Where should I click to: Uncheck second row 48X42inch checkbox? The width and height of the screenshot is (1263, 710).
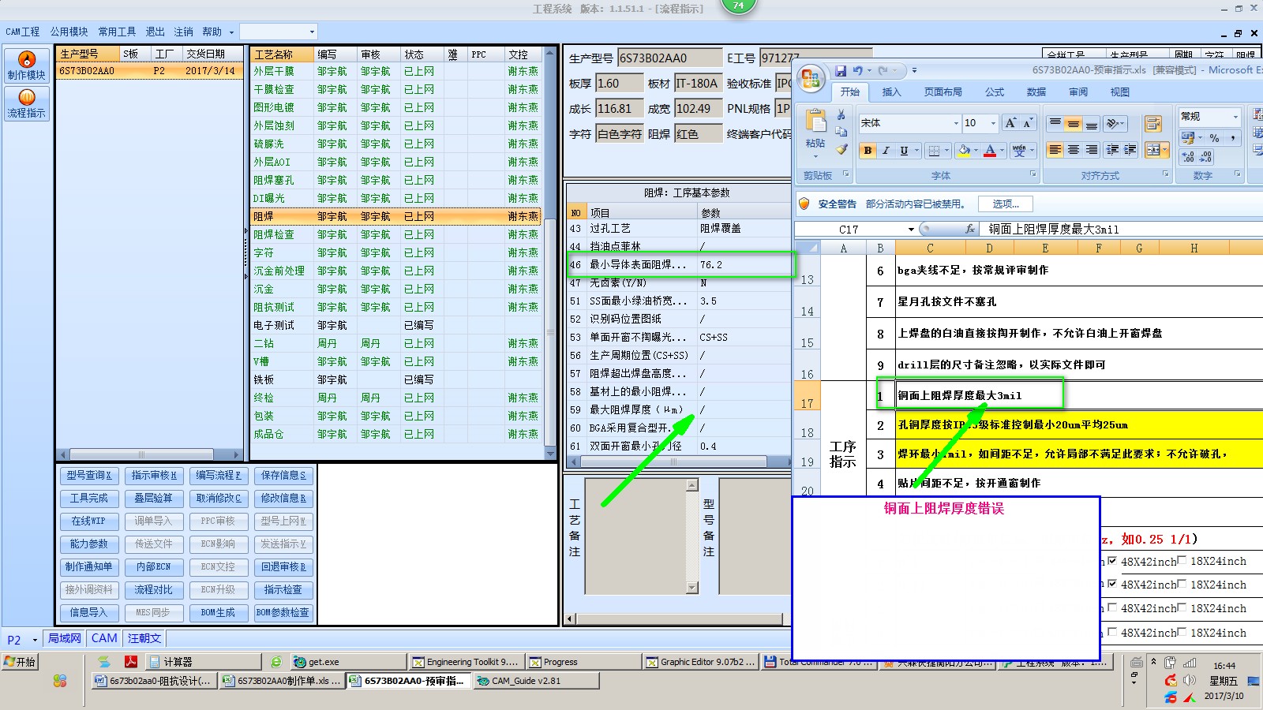coord(1112,585)
